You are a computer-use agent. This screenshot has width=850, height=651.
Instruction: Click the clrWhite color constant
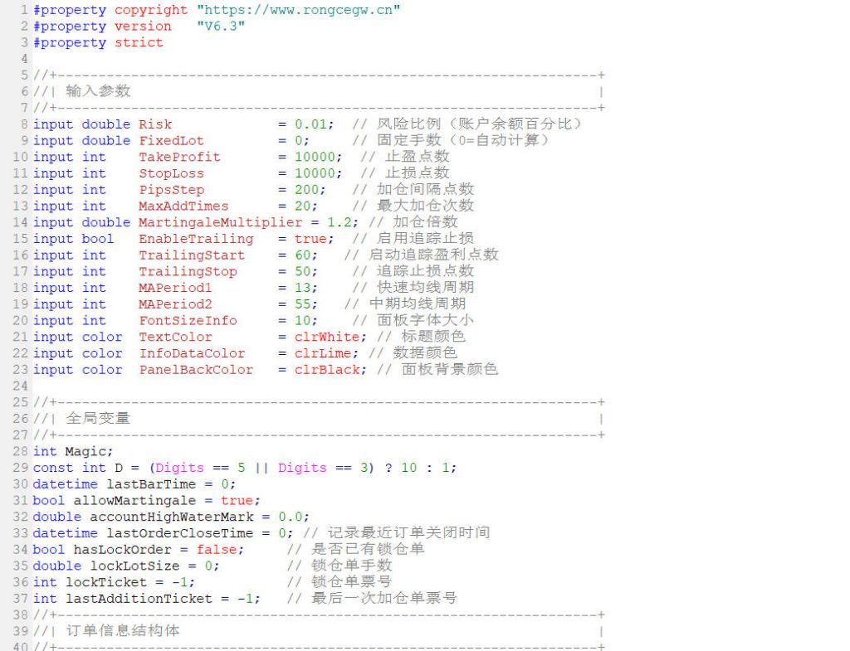pyautogui.click(x=327, y=337)
